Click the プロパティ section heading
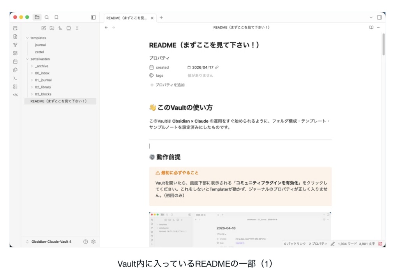 [x=159, y=58]
